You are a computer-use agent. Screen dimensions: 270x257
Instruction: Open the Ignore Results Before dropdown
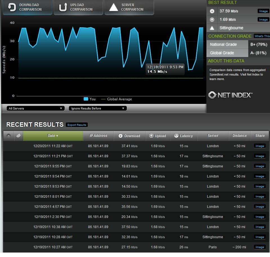coord(98,108)
